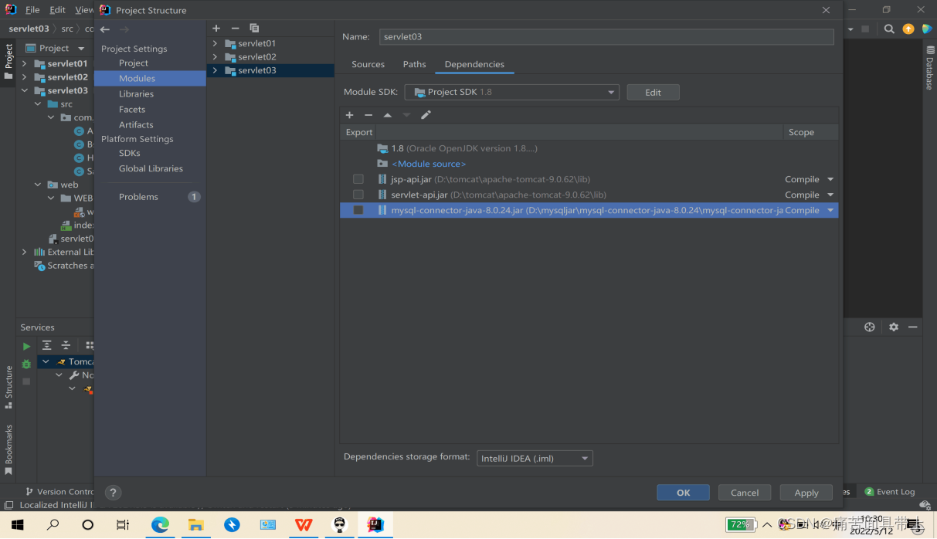Screen dimensions: 937x539
Task: Move dependency up with the up arrow
Action: tap(388, 115)
